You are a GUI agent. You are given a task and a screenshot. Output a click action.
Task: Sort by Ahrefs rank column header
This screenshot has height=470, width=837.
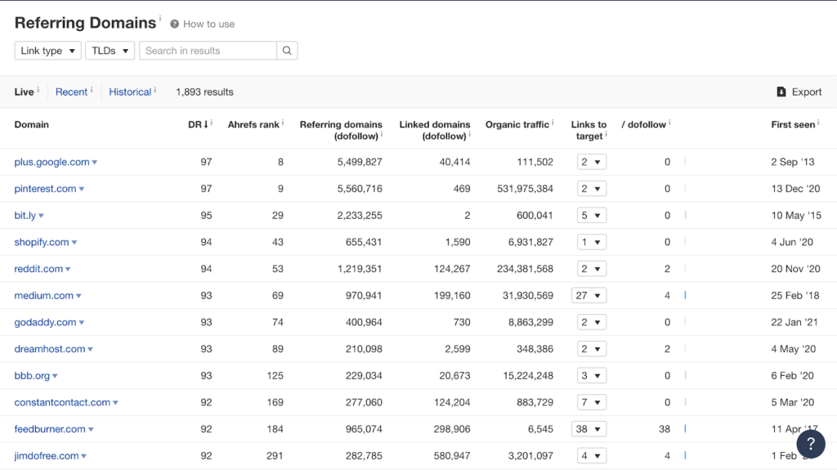[253, 124]
